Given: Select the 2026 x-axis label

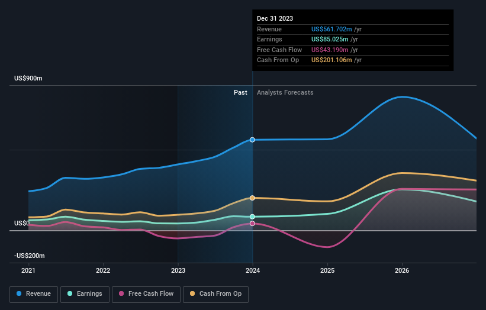Looking at the screenshot, I should [x=402, y=271].
